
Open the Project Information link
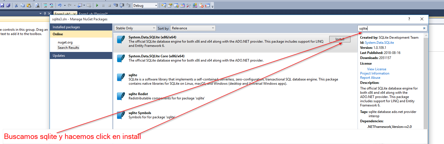click(375, 73)
